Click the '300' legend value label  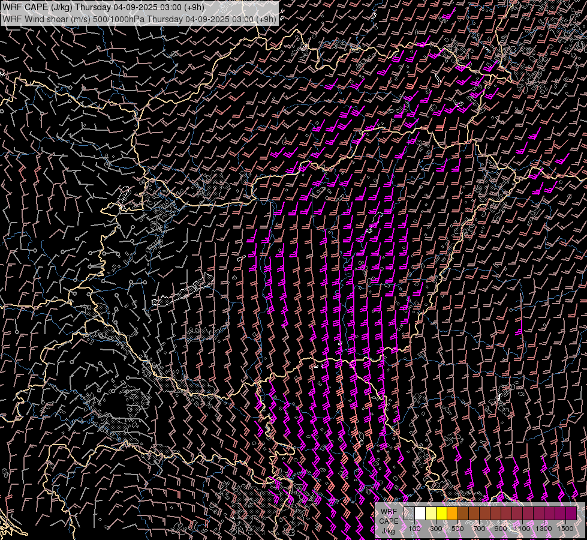point(436,529)
